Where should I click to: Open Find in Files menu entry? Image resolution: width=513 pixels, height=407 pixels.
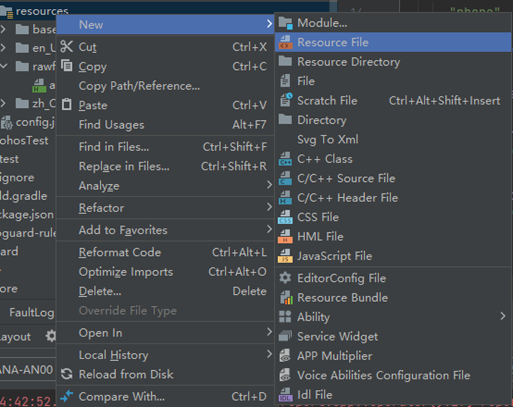click(x=165, y=147)
